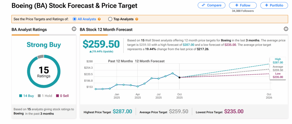292x124 pixels.
Task: Open the Compare button
Action: point(211,5)
